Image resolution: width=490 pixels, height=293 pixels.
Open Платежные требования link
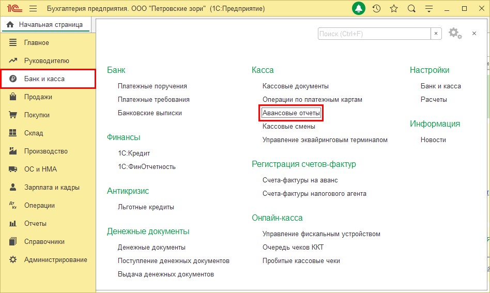click(x=154, y=100)
